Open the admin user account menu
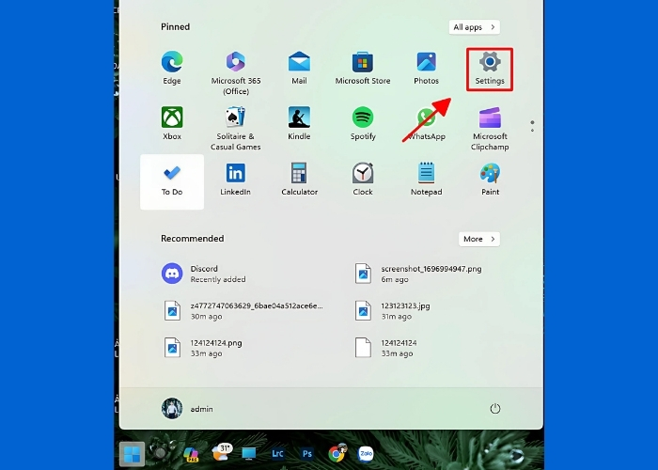This screenshot has height=470, width=658. point(188,409)
